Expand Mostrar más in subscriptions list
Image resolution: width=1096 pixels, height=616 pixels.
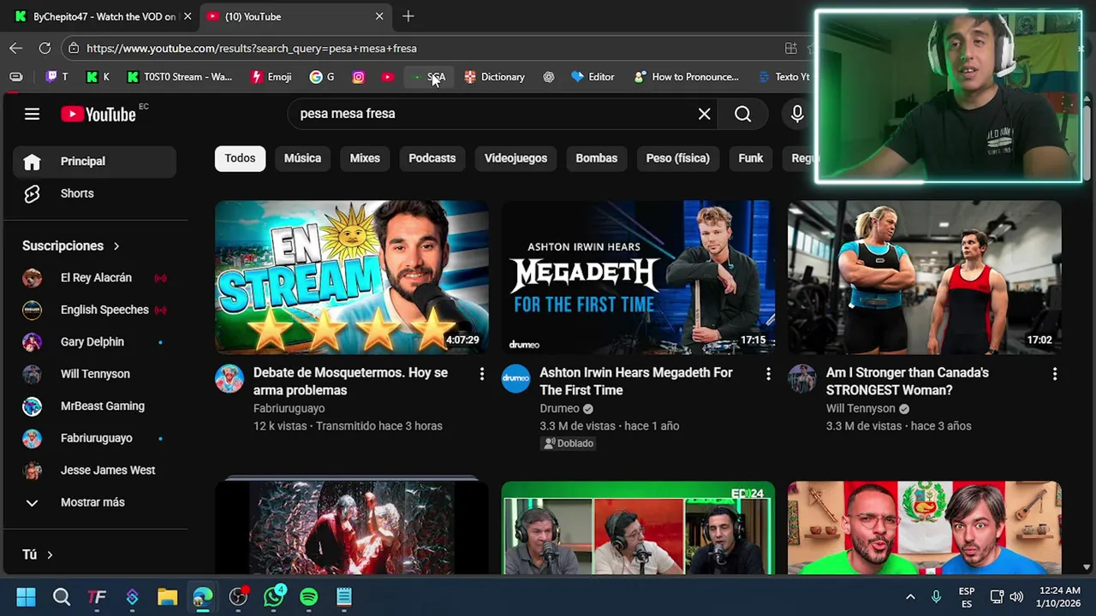point(94,502)
